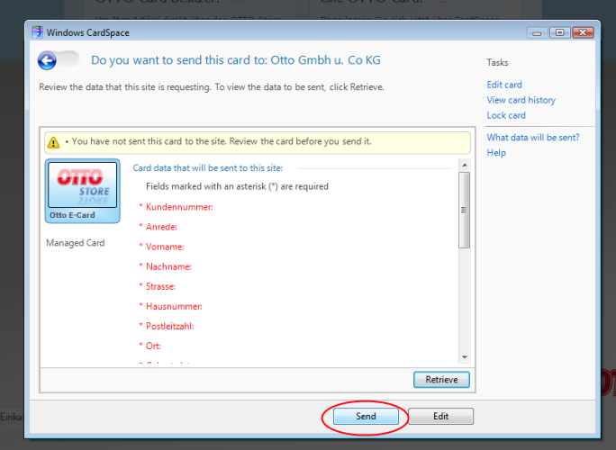This screenshot has width=616, height=450.
Task: Click the Anrede field label
Action: 161,227
